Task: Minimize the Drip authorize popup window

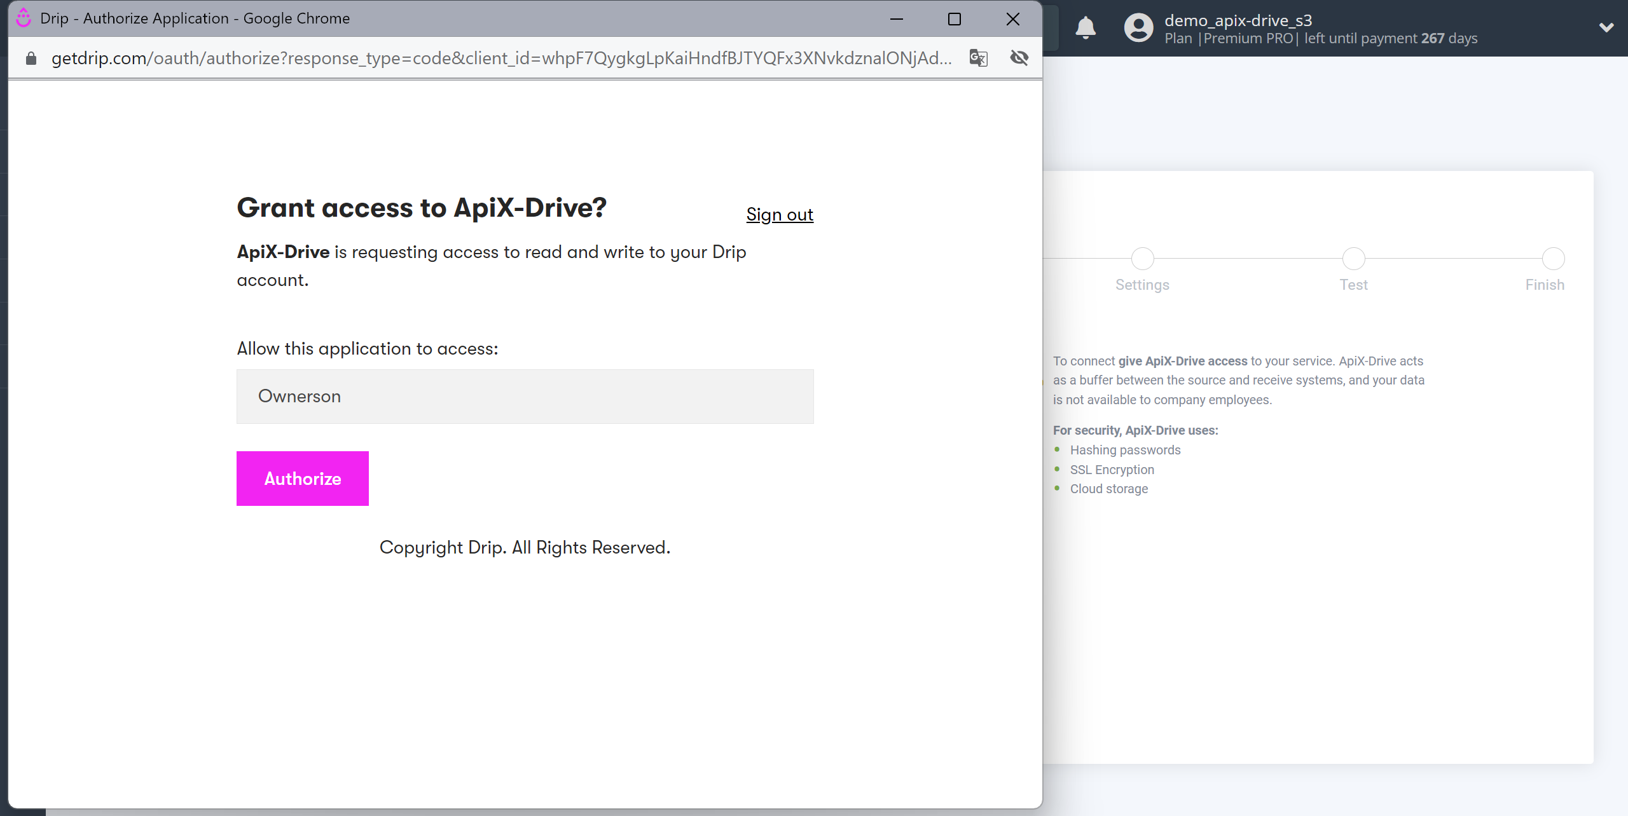Action: pyautogui.click(x=897, y=19)
